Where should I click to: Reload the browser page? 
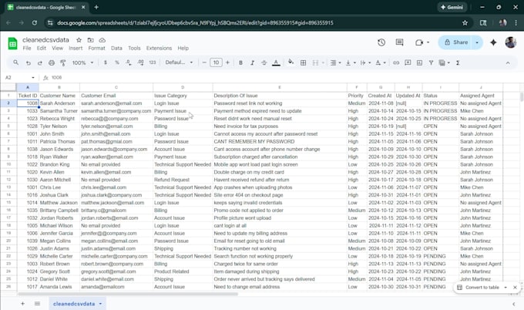click(35, 22)
